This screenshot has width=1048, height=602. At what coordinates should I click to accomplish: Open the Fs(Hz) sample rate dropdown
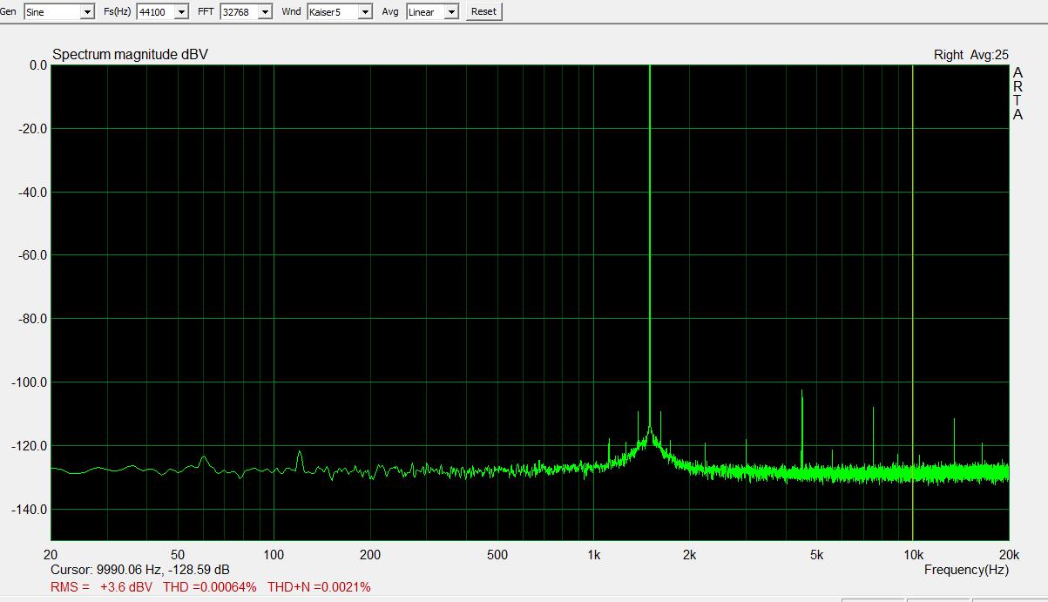[162, 11]
